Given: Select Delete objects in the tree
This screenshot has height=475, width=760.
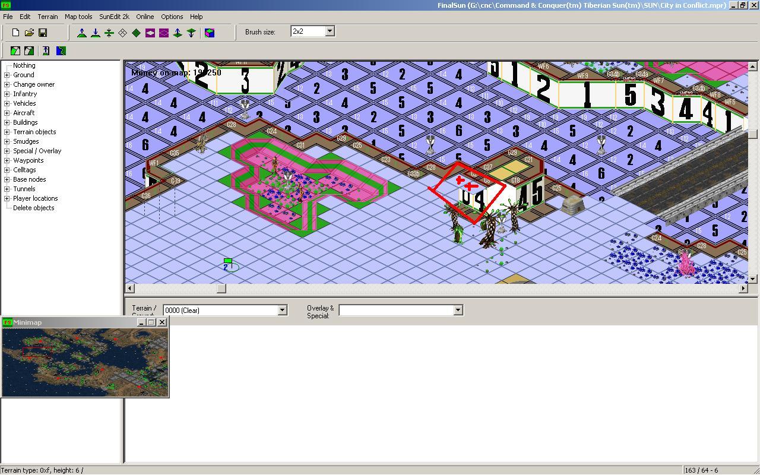Looking at the screenshot, I should [x=34, y=208].
